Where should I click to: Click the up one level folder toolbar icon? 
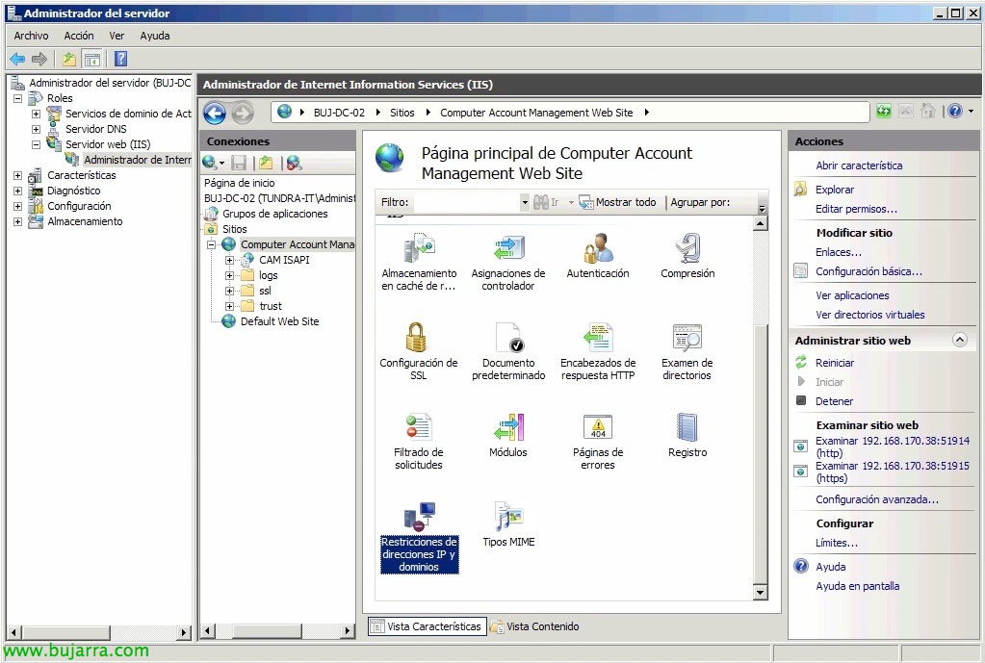(68, 59)
